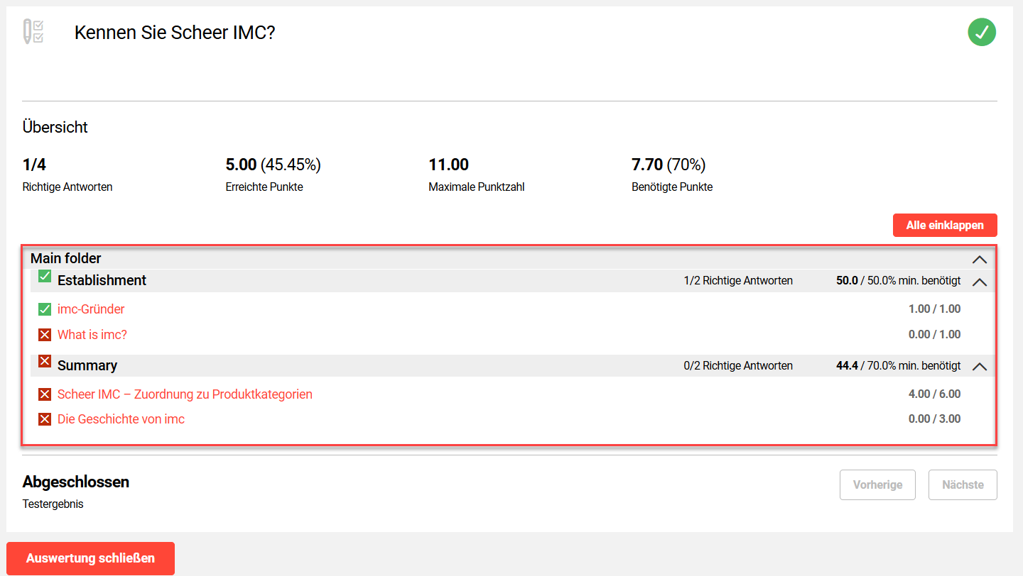Image resolution: width=1023 pixels, height=576 pixels.
Task: Click the 7.70 (70%) required points value
Action: 669,165
